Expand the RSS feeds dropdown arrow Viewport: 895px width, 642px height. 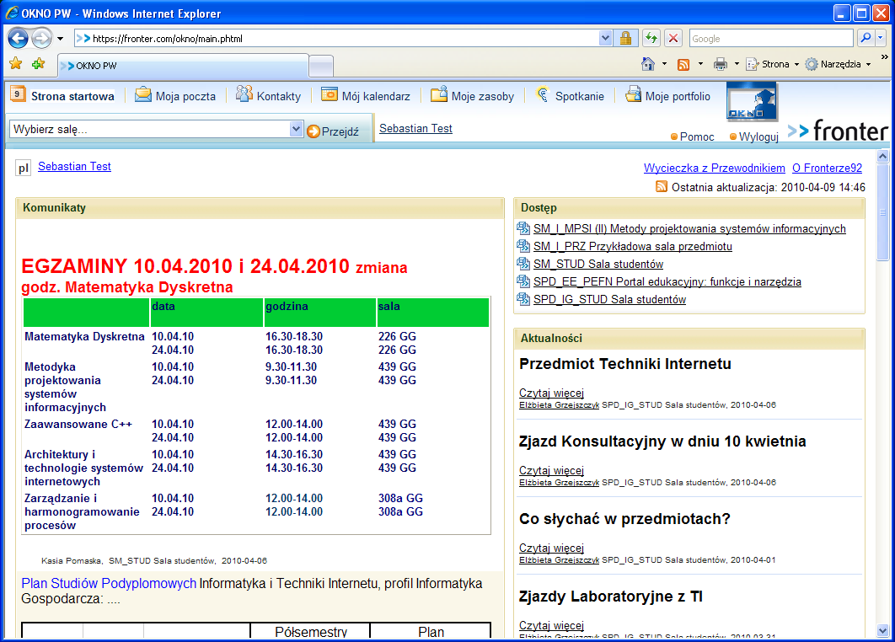point(700,64)
